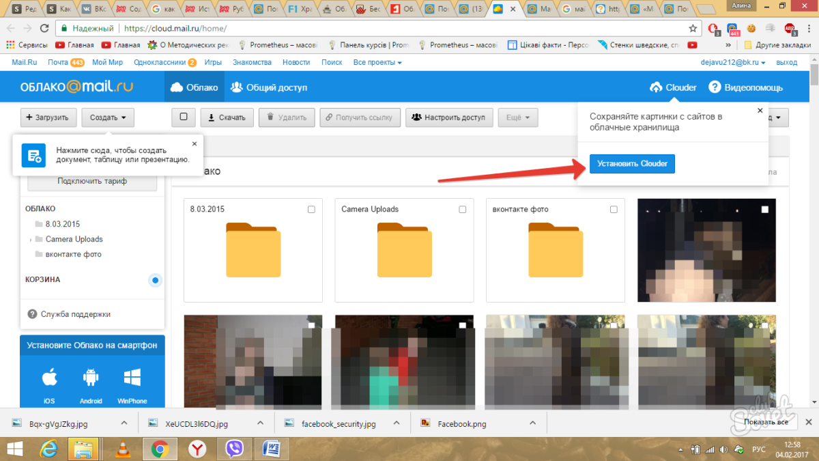Launch Yandex browser from taskbar
The image size is (819, 461).
197,449
